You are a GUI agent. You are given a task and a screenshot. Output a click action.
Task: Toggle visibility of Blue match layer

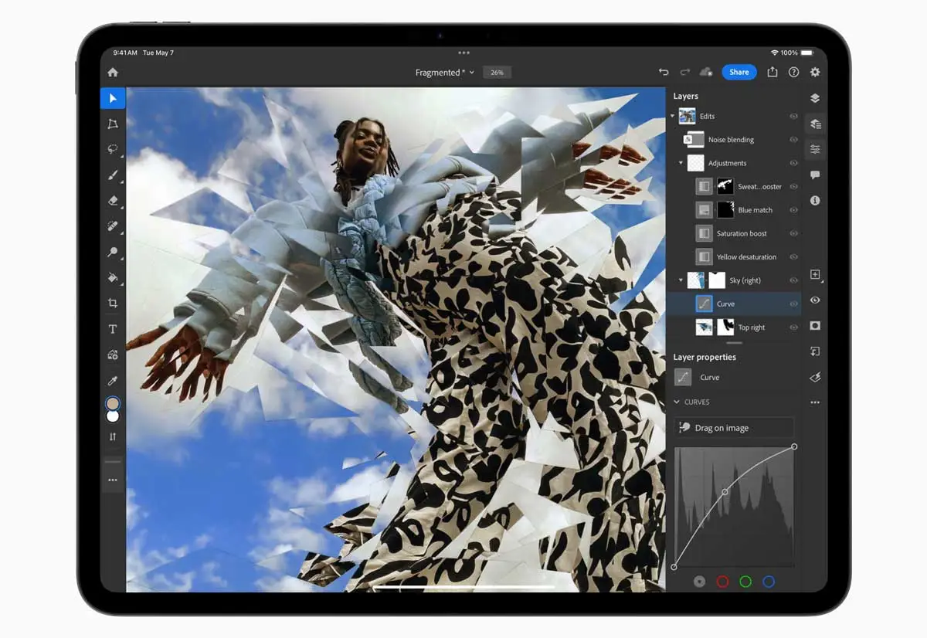793,210
